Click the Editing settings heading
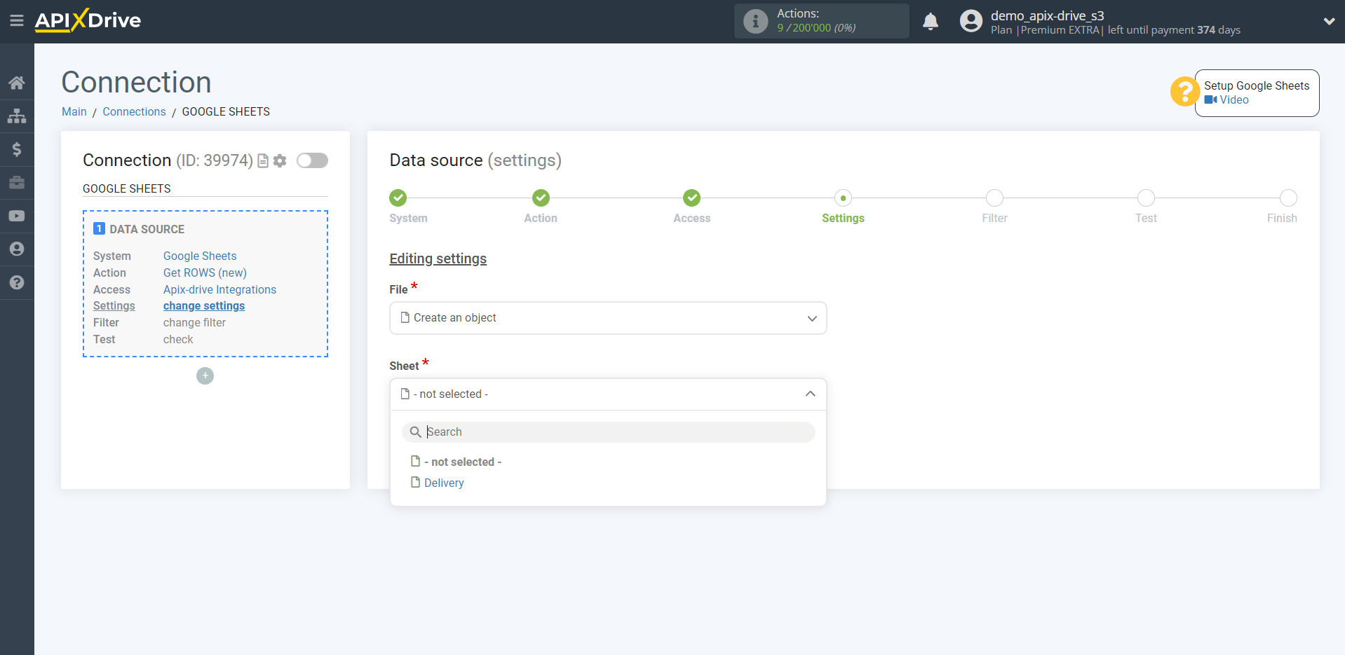 click(x=438, y=258)
